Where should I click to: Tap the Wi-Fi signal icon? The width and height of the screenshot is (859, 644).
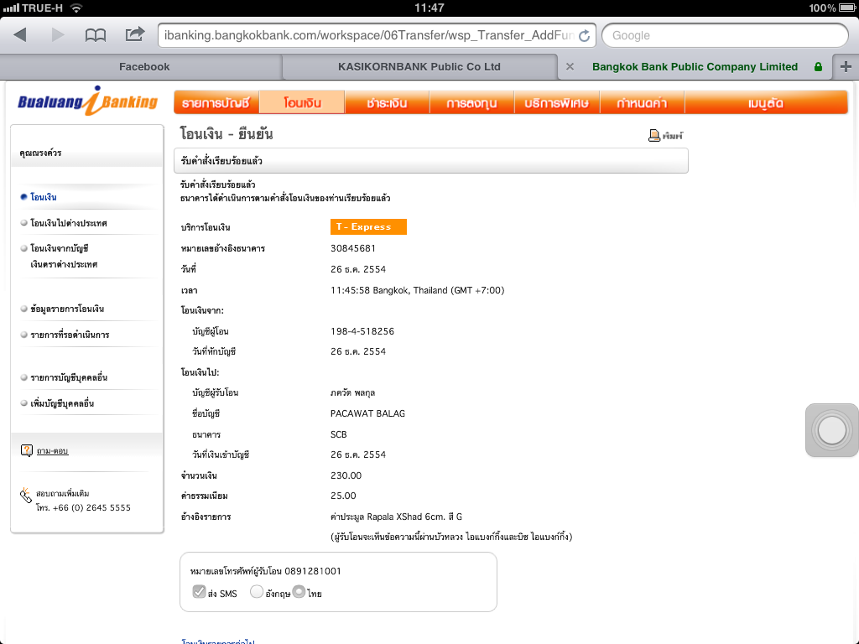76,8
